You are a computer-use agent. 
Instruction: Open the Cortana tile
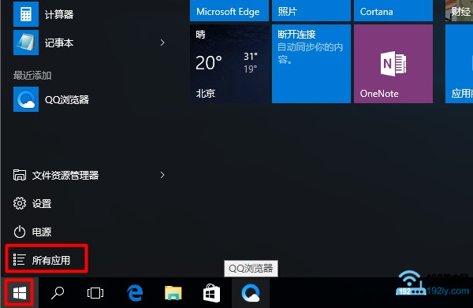coord(393,11)
